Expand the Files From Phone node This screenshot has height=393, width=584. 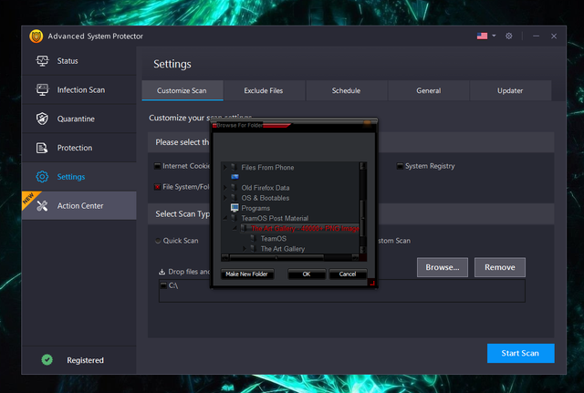click(225, 168)
